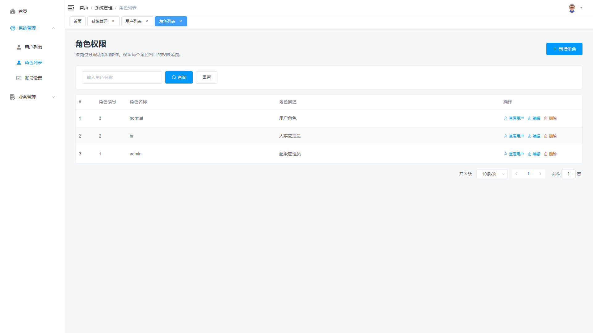The width and height of the screenshot is (593, 333).
Task: Click the 重置 reset button
Action: (x=207, y=77)
